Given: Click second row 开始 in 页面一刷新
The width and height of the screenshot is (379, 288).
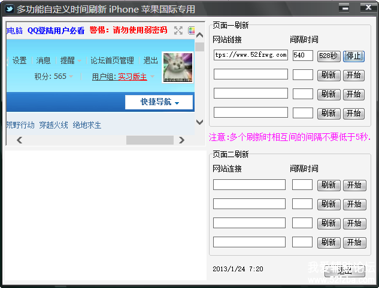Looking at the screenshot, I should coord(354,75).
